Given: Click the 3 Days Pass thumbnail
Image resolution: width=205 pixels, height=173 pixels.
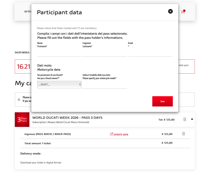Looking at the screenshot, I should tap(22, 119).
